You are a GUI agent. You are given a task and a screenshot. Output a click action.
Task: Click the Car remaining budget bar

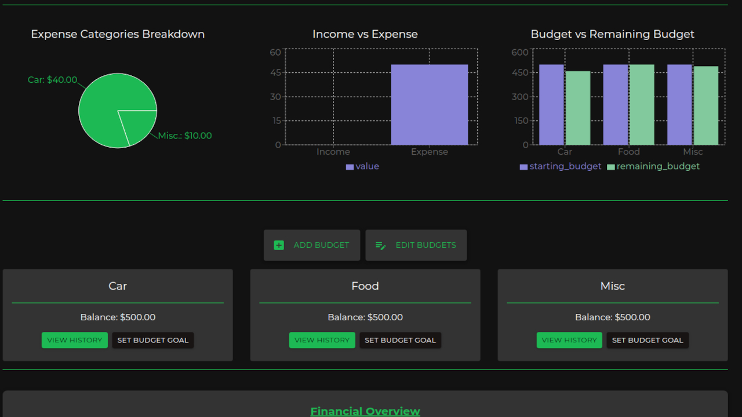click(x=578, y=108)
